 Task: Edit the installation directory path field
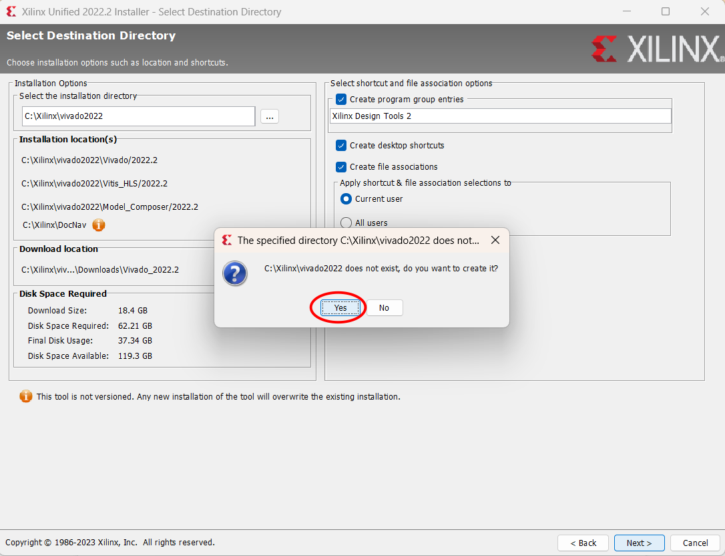click(138, 116)
